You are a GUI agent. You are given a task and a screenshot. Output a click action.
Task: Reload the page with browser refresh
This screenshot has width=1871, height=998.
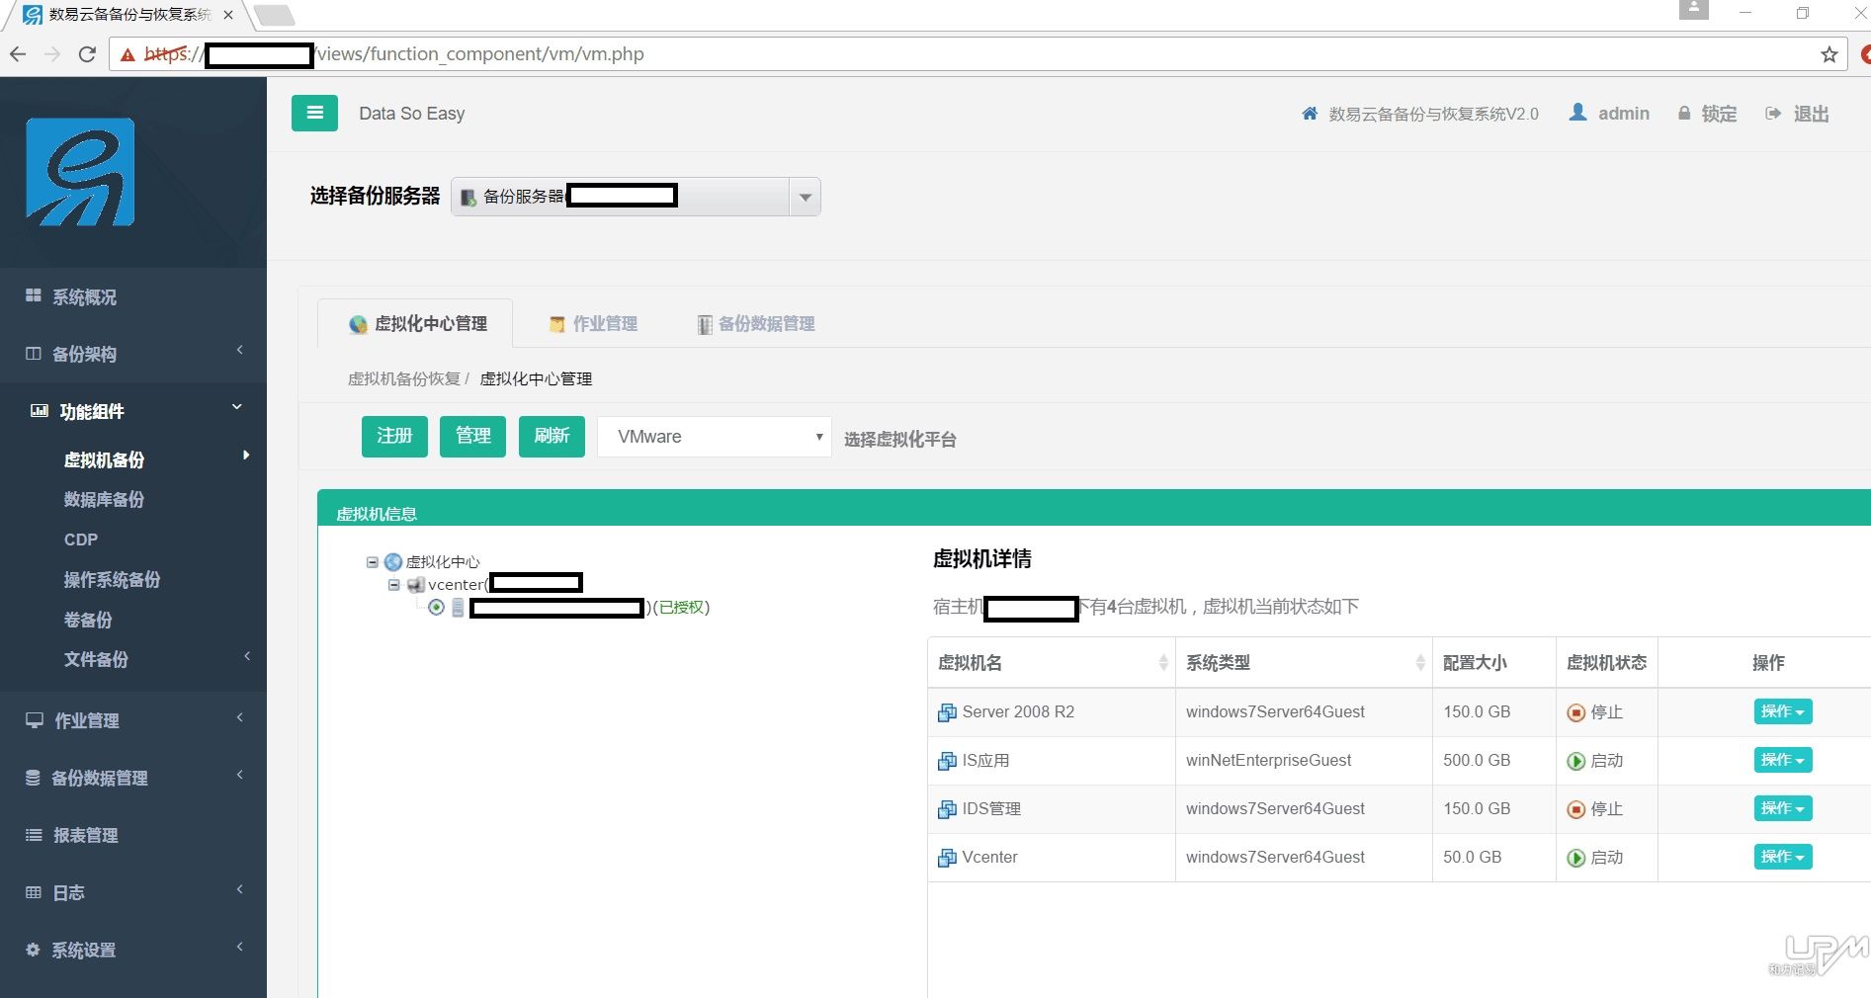[87, 54]
